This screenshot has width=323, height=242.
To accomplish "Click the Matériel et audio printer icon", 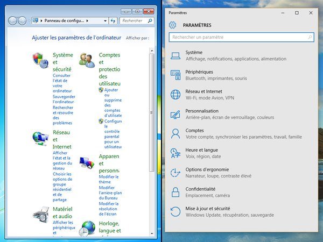I will pyautogui.click(x=41, y=215).
